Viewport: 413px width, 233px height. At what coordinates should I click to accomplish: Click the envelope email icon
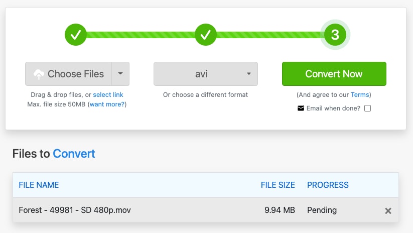tap(301, 108)
